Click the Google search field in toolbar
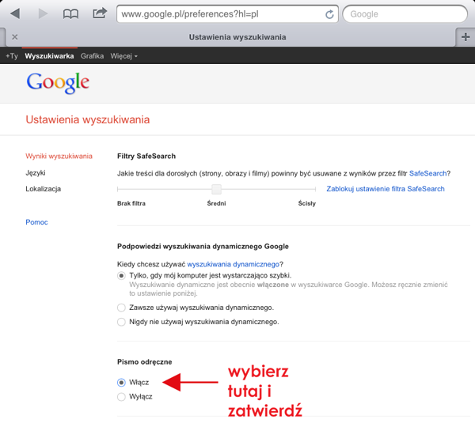 point(405,14)
